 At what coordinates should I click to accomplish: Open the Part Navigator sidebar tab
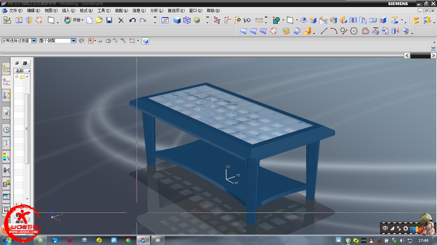6,82
